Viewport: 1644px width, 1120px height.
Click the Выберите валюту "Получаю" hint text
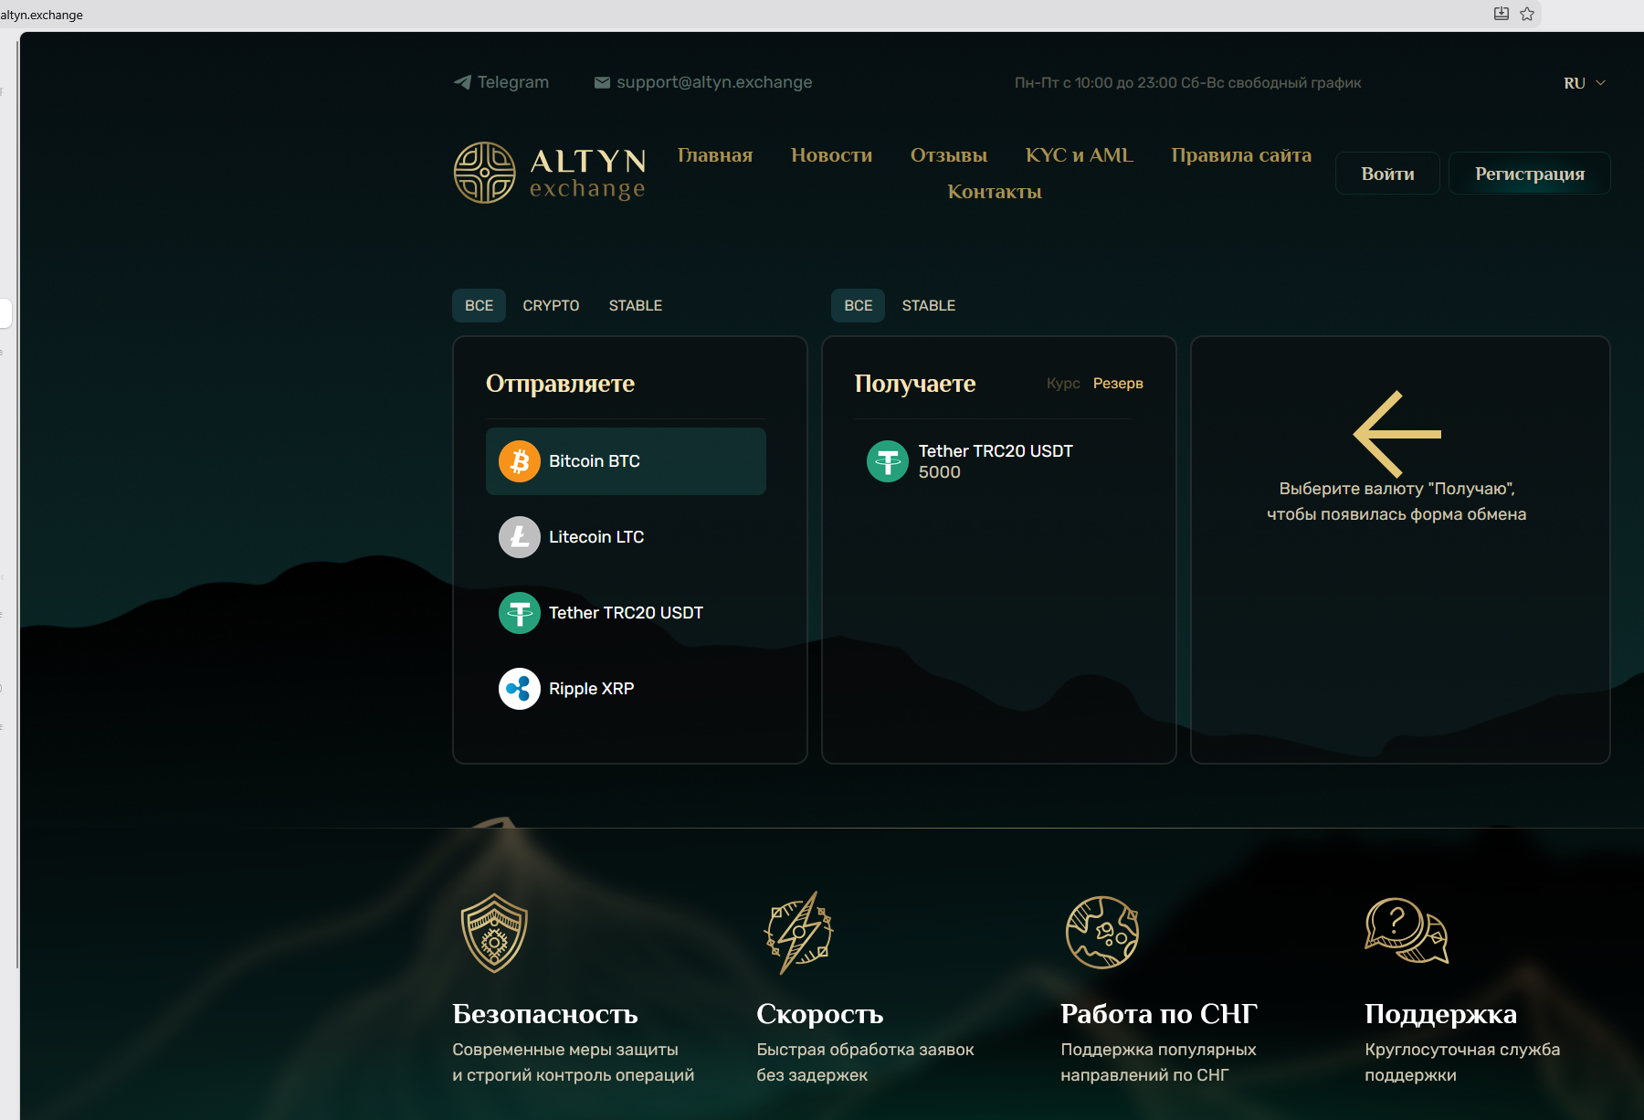(x=1396, y=502)
